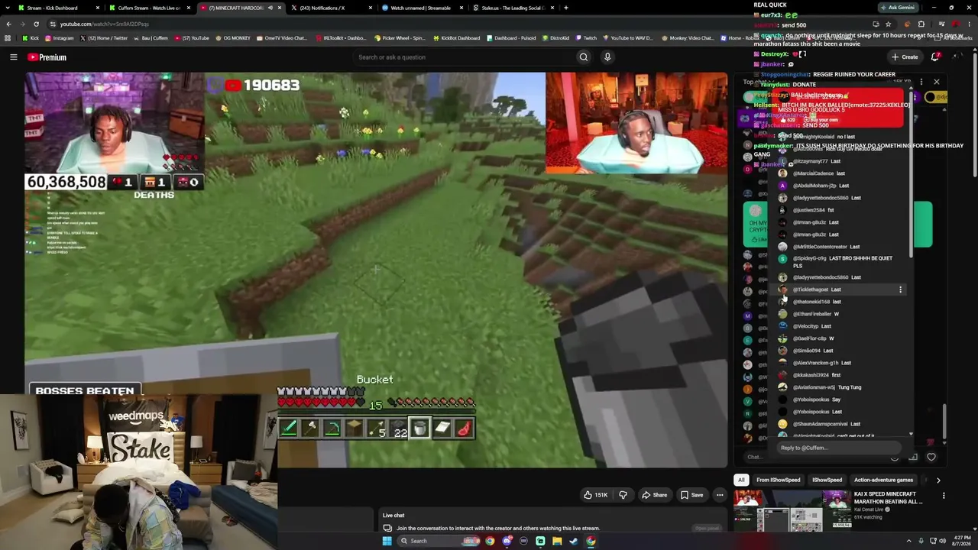Open live chat options three-dot menu
The height and width of the screenshot is (550, 978).
(x=921, y=82)
